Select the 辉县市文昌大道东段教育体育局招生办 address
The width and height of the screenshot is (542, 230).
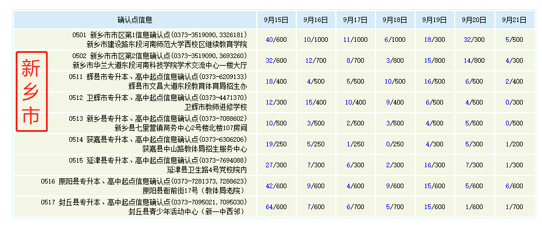click(187, 86)
